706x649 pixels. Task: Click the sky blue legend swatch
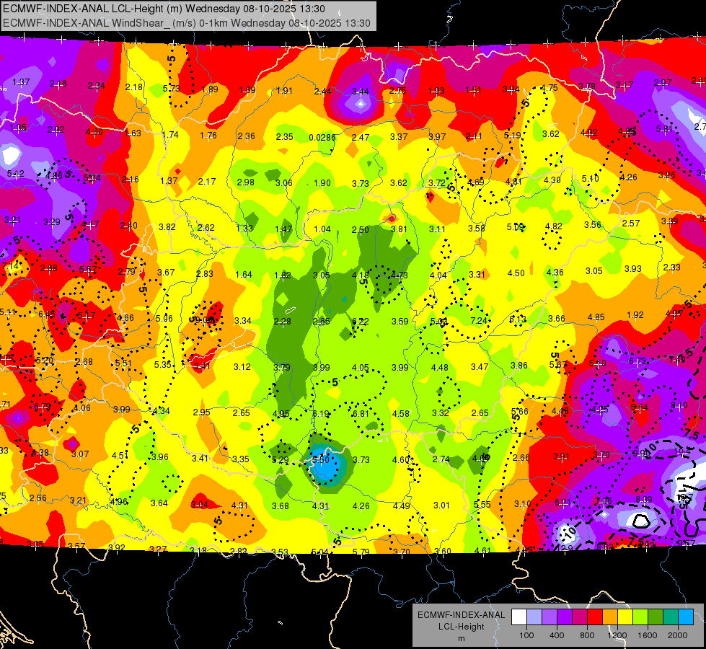point(686,617)
